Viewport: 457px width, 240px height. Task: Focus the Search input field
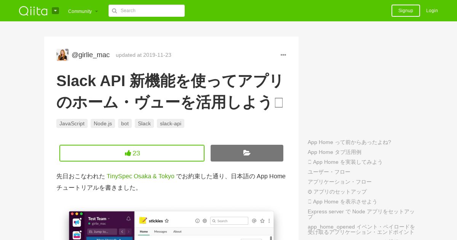click(147, 11)
